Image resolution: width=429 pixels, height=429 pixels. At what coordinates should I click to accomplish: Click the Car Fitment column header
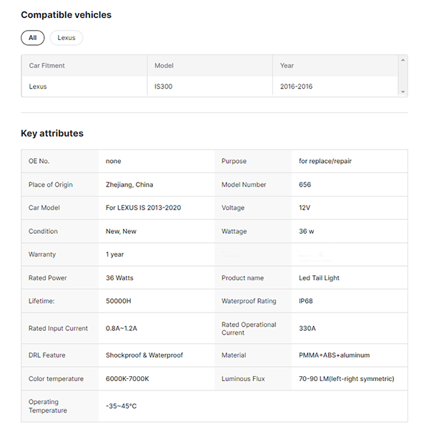47,66
